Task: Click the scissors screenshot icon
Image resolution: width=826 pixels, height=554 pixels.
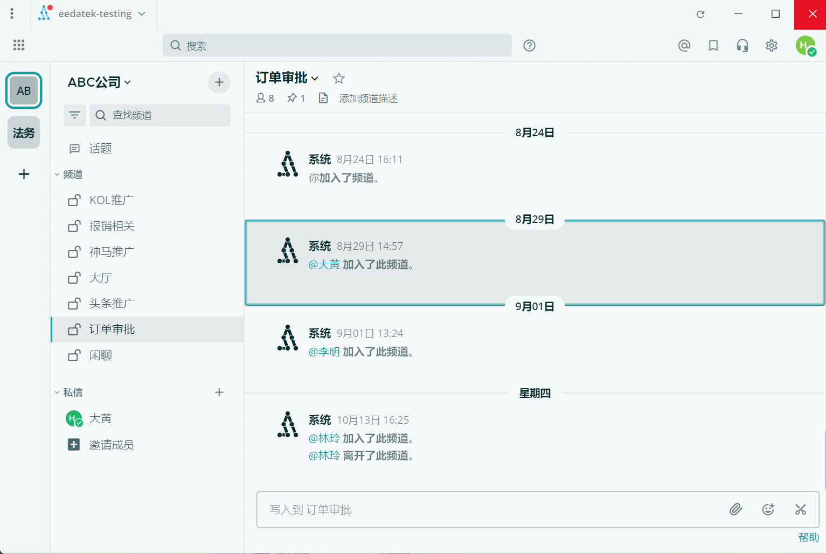Action: 800,509
